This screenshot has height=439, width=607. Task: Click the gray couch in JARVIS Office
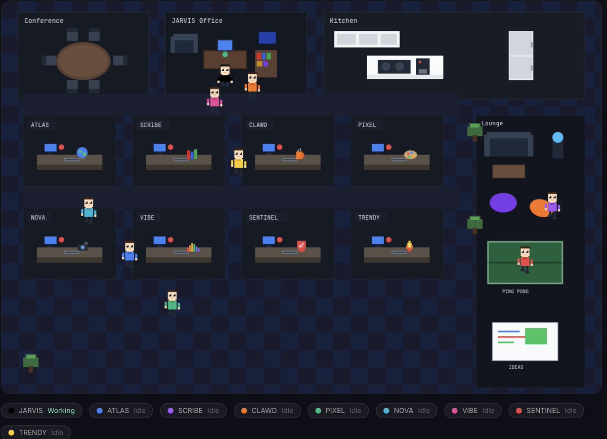[x=184, y=44]
